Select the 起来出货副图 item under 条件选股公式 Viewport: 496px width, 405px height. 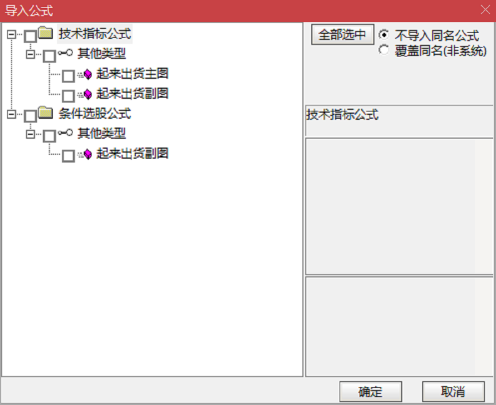(132, 154)
